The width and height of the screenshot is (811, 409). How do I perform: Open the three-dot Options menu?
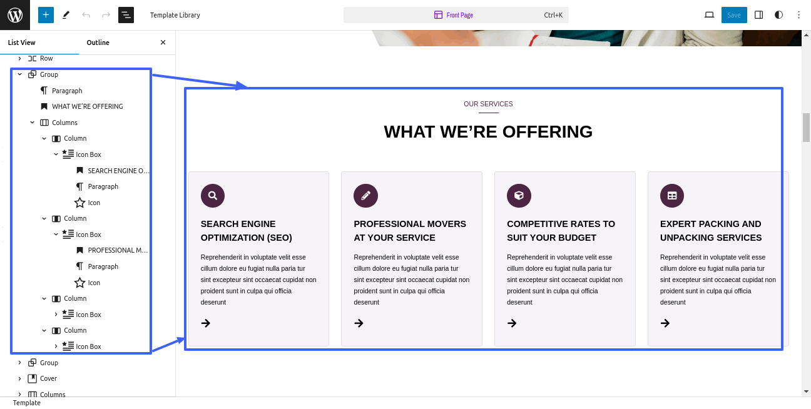(x=798, y=15)
